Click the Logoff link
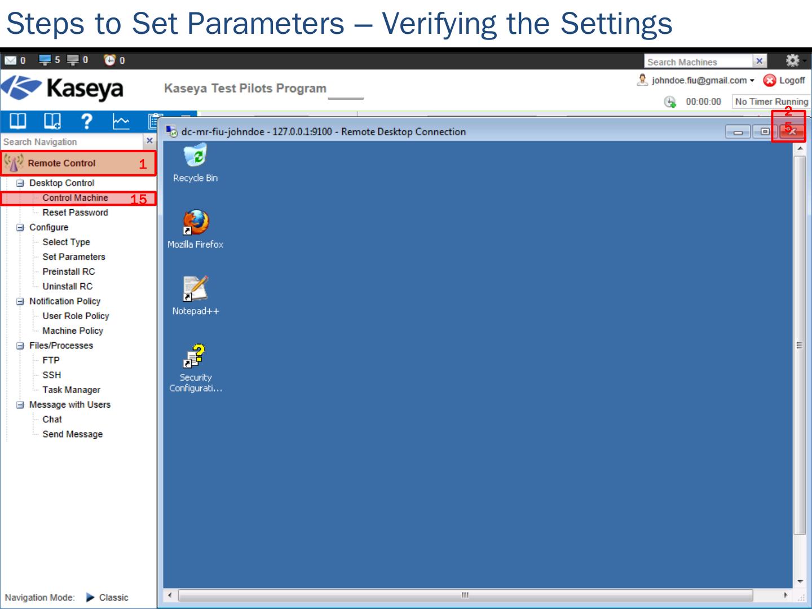The width and height of the screenshot is (812, 609). pos(792,81)
